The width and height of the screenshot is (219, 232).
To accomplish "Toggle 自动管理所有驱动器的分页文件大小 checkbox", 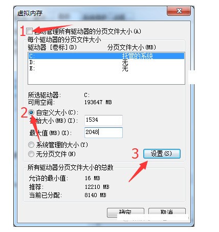I will coord(30,31).
